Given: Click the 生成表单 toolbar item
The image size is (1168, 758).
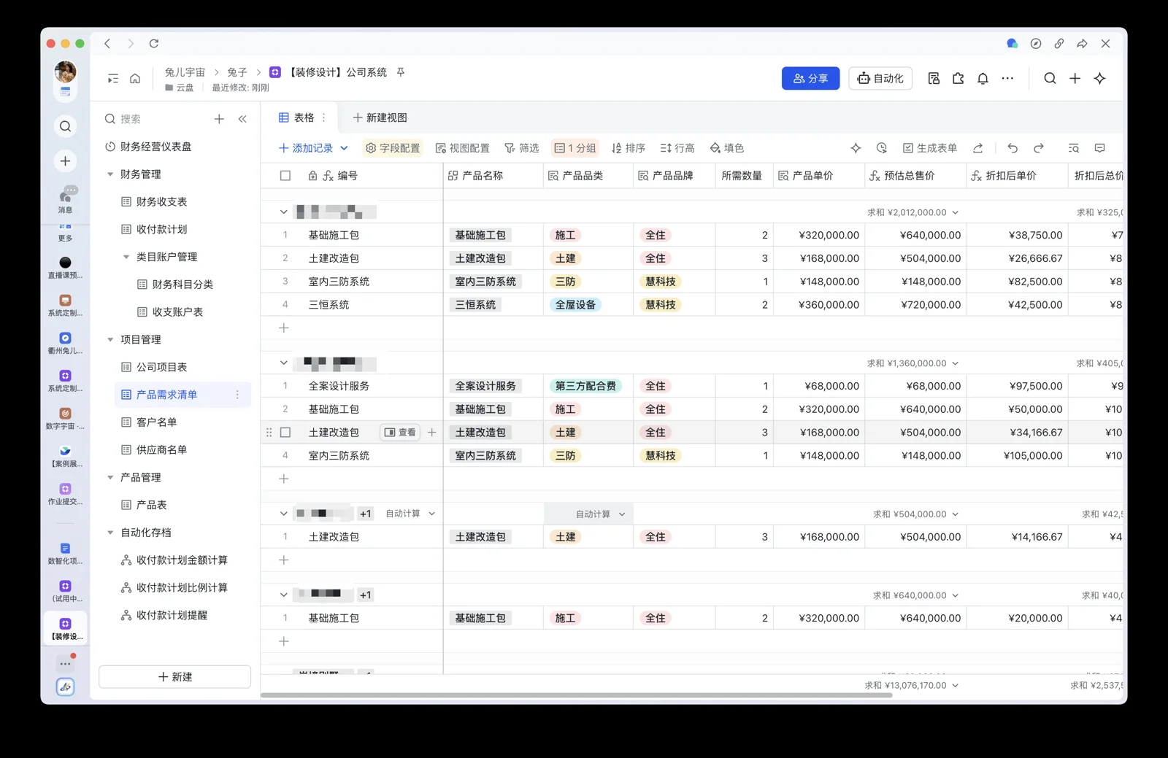Looking at the screenshot, I should click(x=929, y=148).
